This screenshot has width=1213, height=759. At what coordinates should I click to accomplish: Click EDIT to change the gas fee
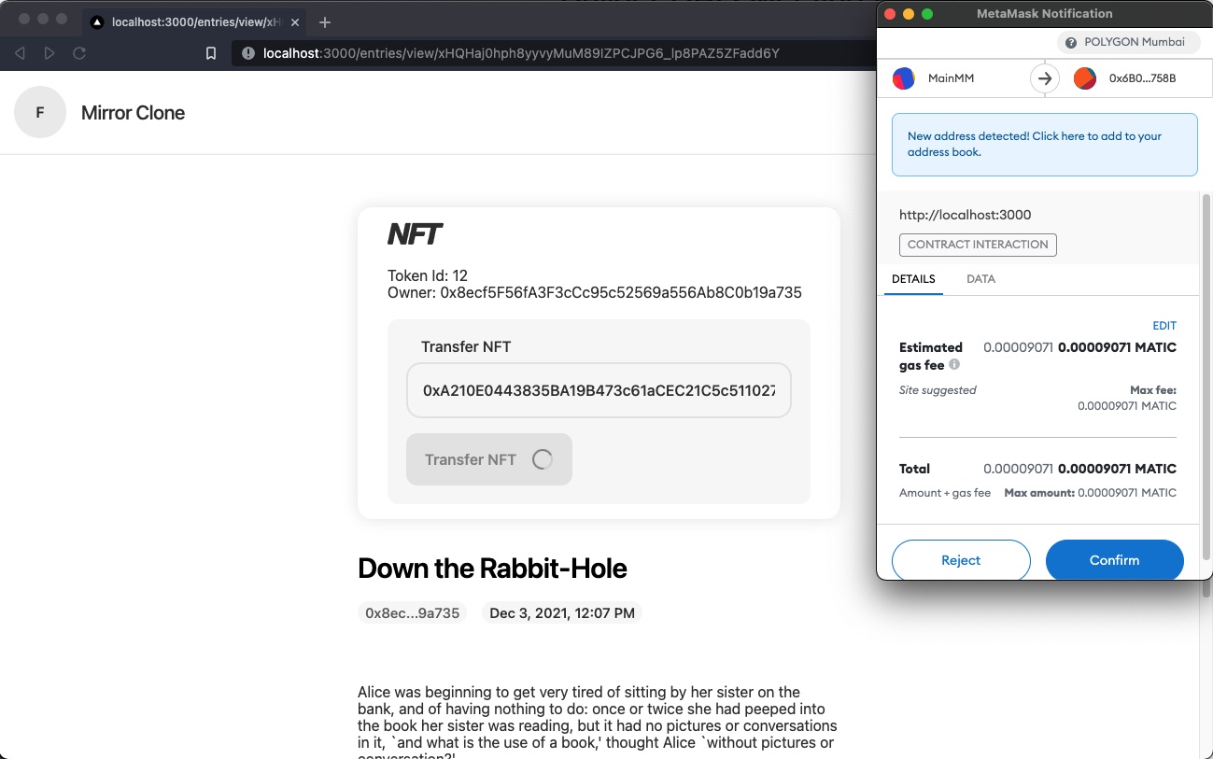[1164, 326]
